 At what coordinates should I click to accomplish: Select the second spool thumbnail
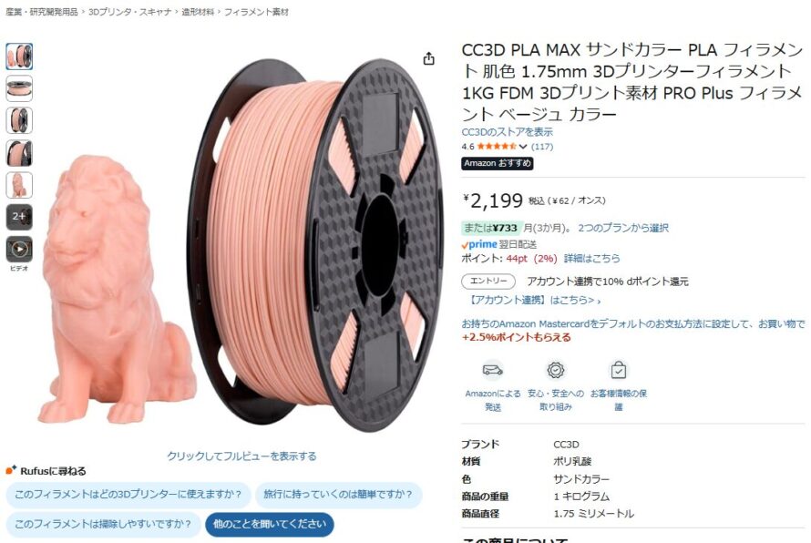tap(19, 88)
